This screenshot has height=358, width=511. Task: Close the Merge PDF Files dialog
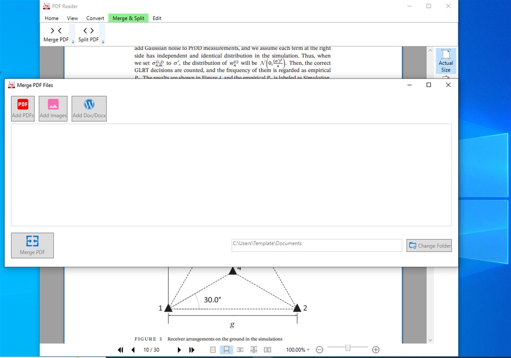coord(448,85)
